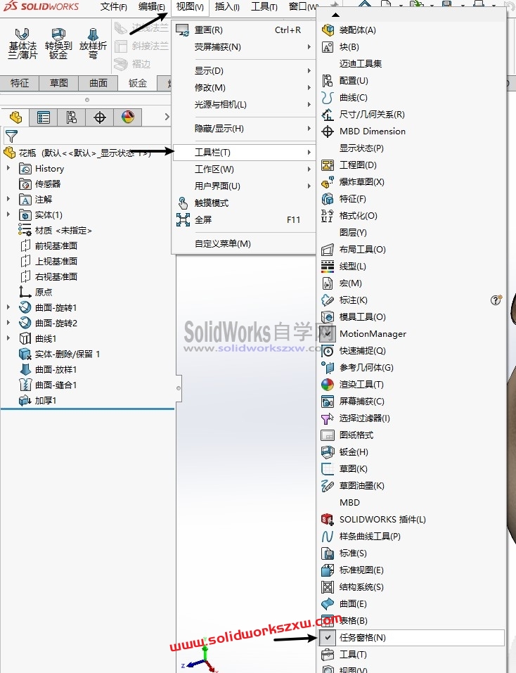Toggle the 任务窗格(N) toolbar checkmark
Viewport: 516px width, 673px height.
328,637
